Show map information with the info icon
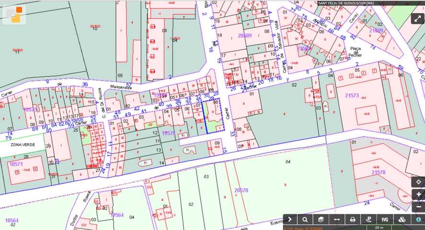Image resolution: width=425 pixels, height=230 pixels. [418, 219]
